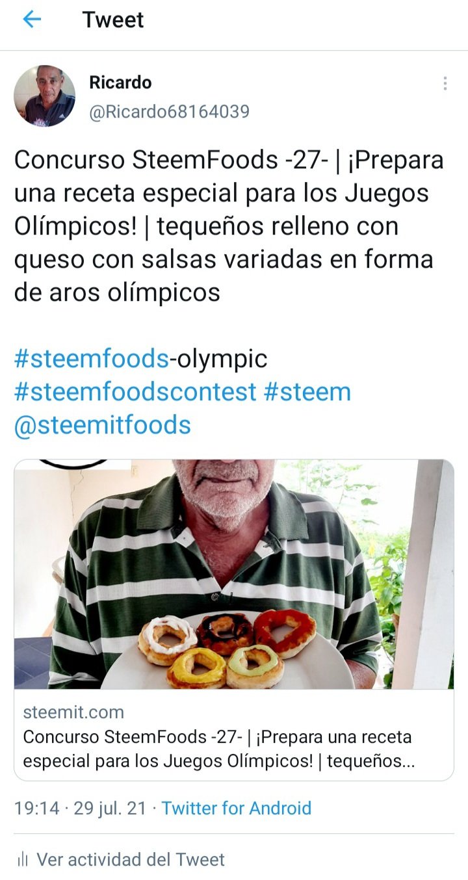Screen dimensions: 468x880
Task: Tap the 29 jul. 21 date
Action: [x=110, y=809]
